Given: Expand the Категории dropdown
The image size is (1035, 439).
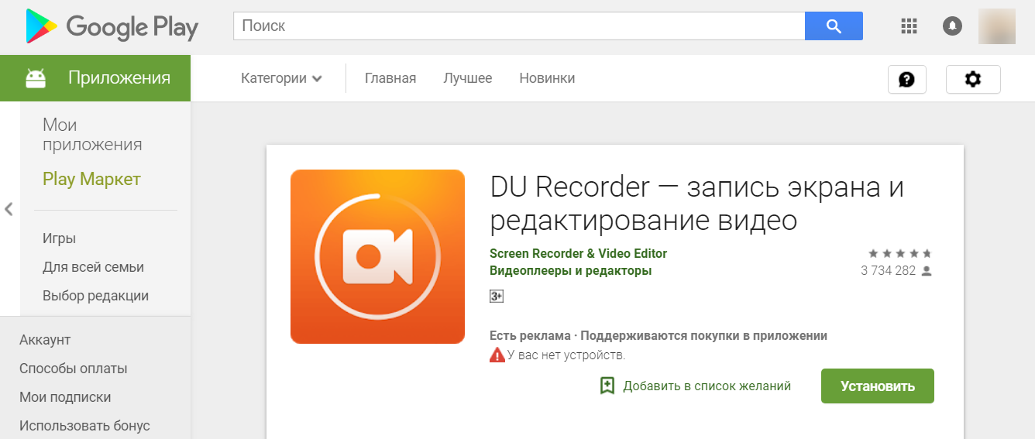Looking at the screenshot, I should tap(281, 78).
